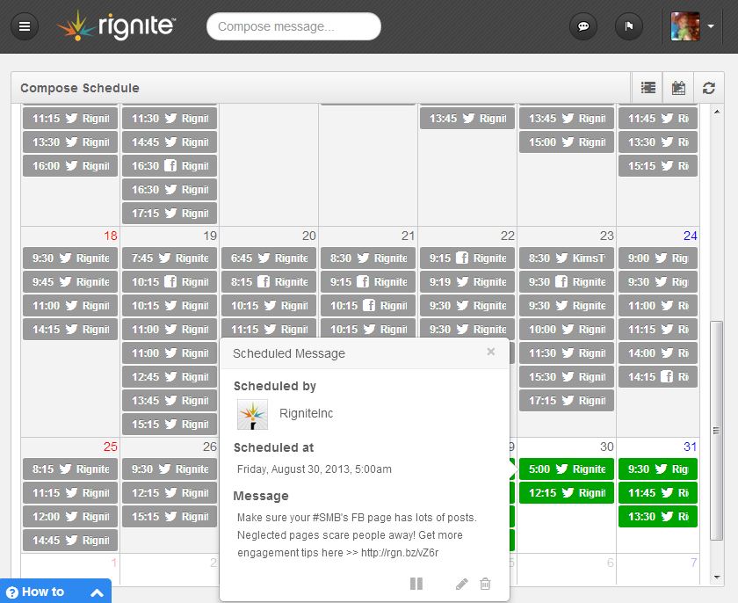
Task: Select day 18 on the calendar
Action: pos(111,236)
